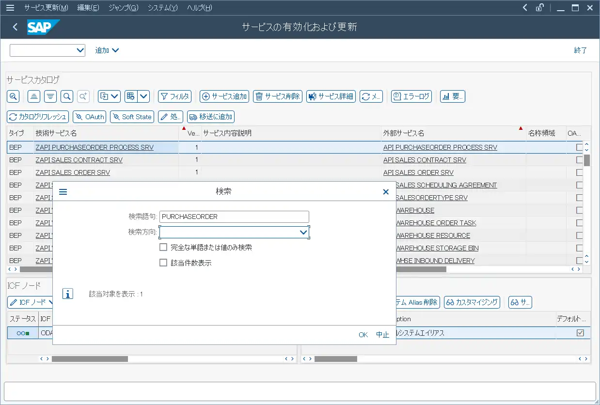This screenshot has width=600, height=405.
Task: Click サービス追加 to add a service
Action: coord(224,96)
